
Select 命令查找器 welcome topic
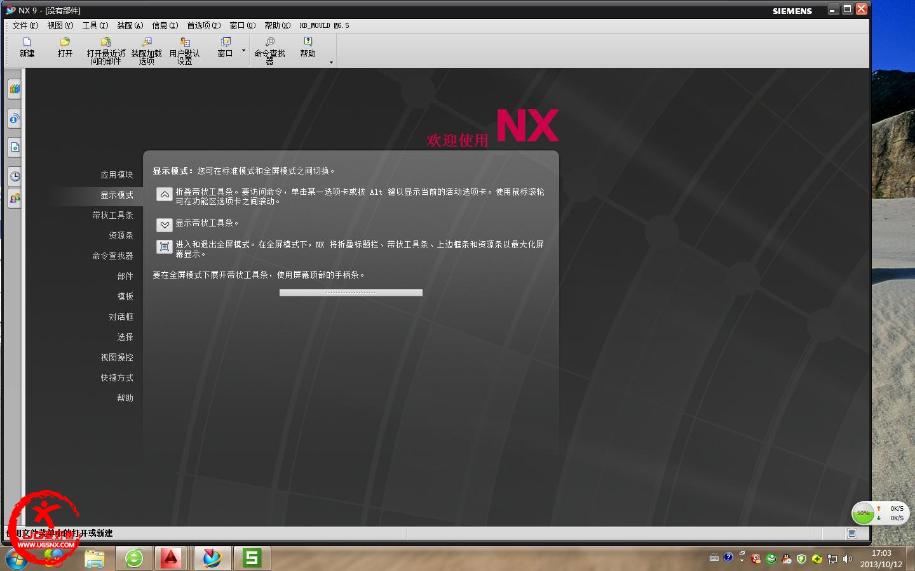point(113,256)
